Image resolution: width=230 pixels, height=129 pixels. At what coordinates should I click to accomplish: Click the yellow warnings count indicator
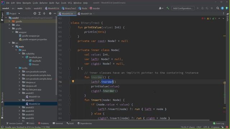pyautogui.click(x=209, y=18)
